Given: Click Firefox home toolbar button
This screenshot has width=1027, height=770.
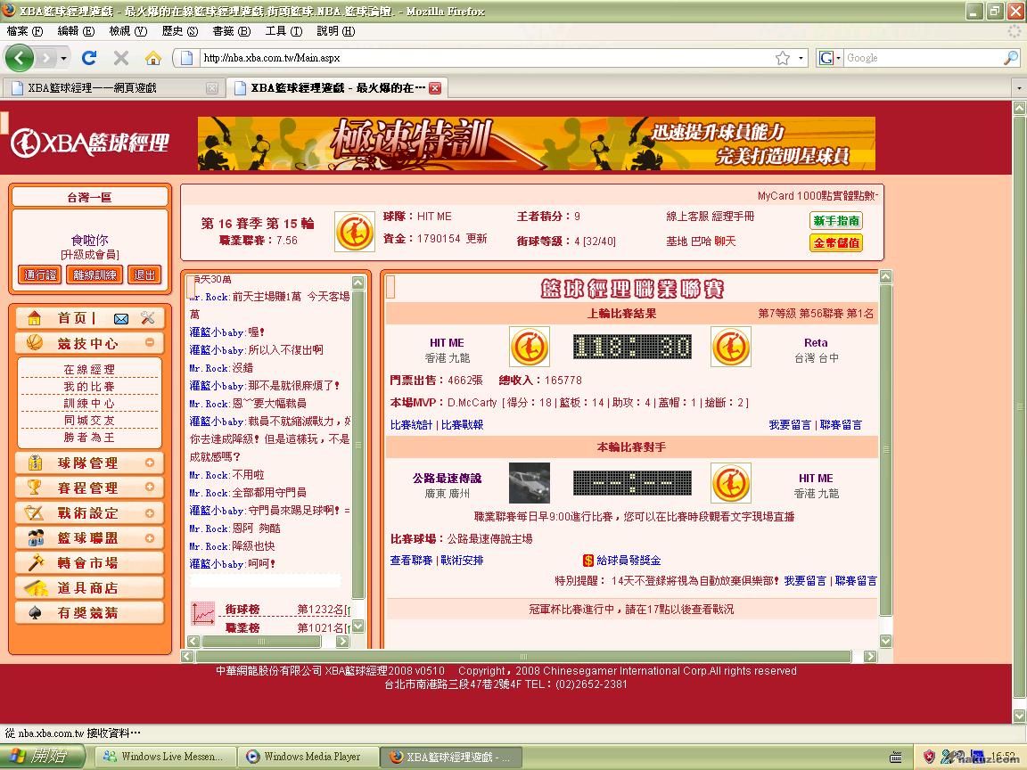Looking at the screenshot, I should [153, 58].
